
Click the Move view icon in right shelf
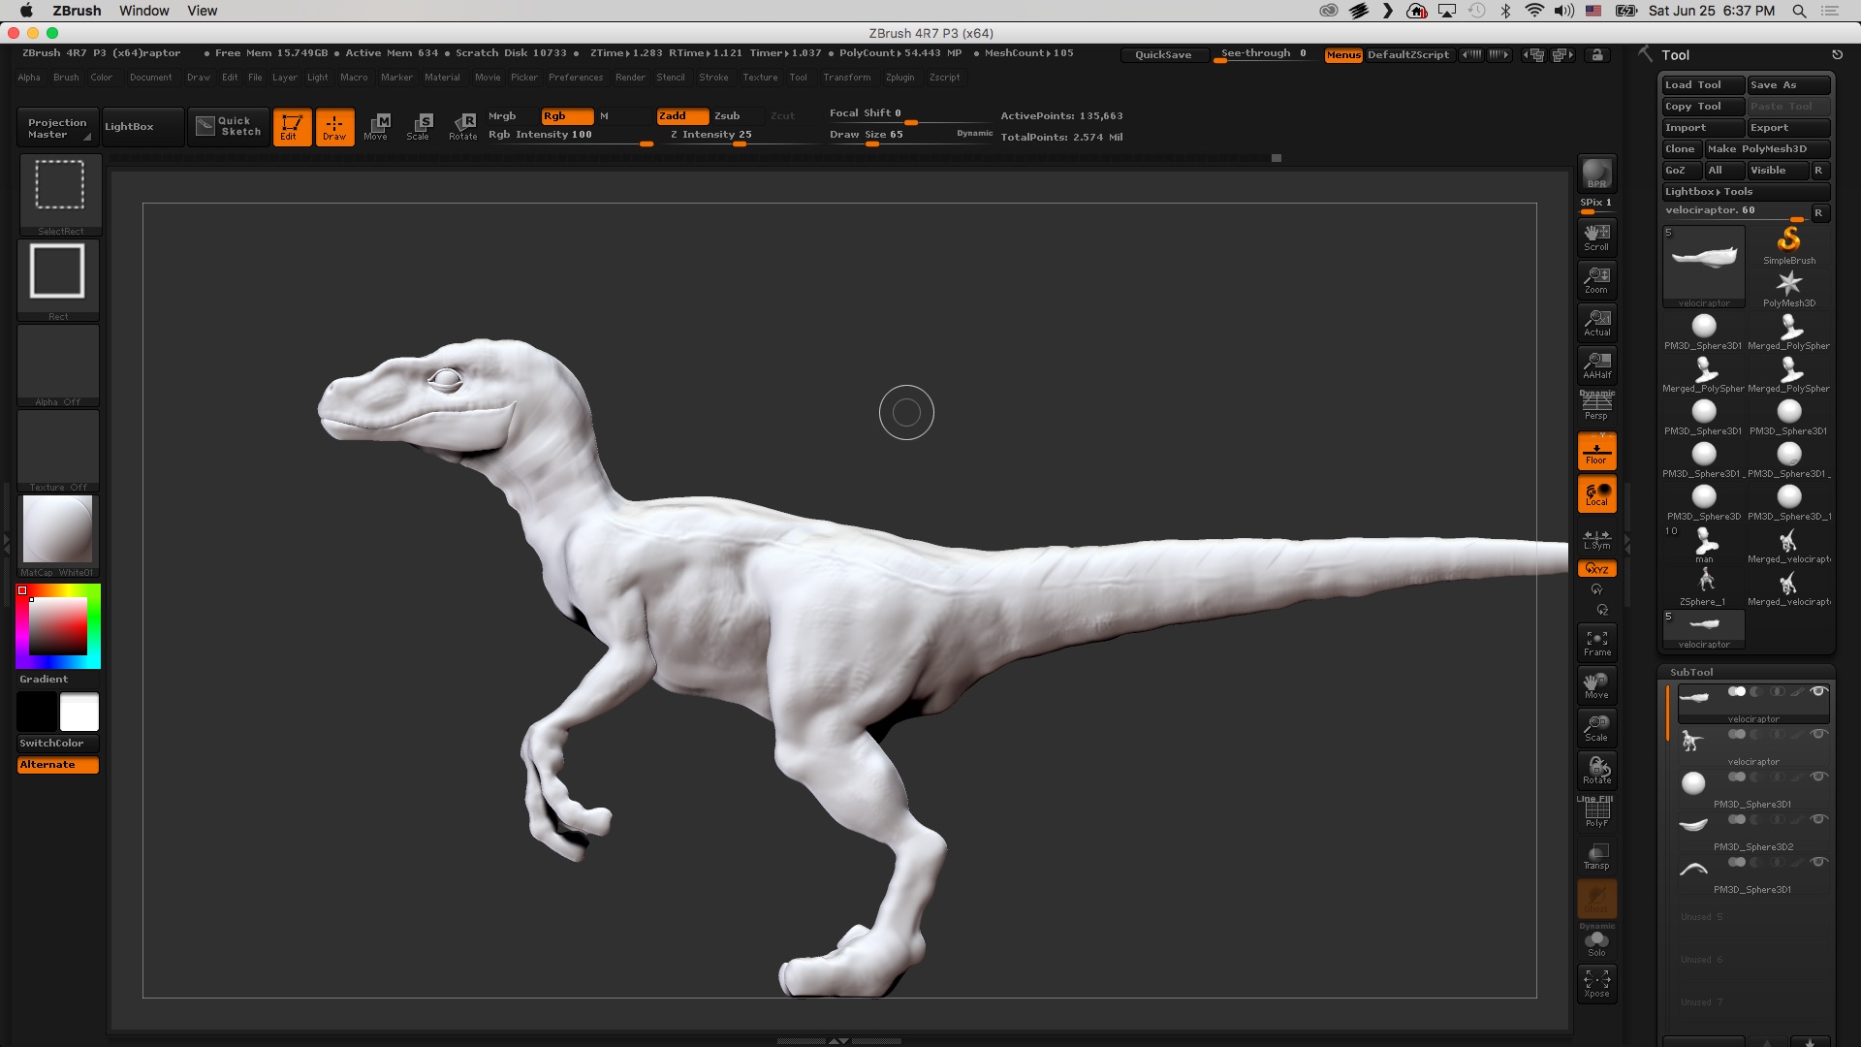tap(1596, 685)
